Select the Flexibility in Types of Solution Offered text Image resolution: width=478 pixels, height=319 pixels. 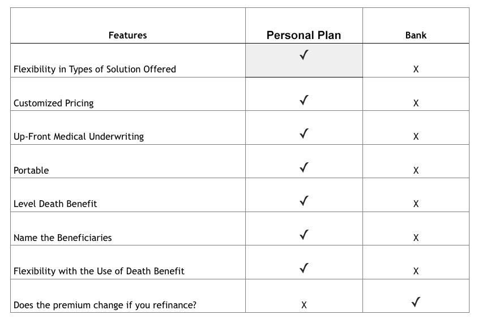point(95,70)
